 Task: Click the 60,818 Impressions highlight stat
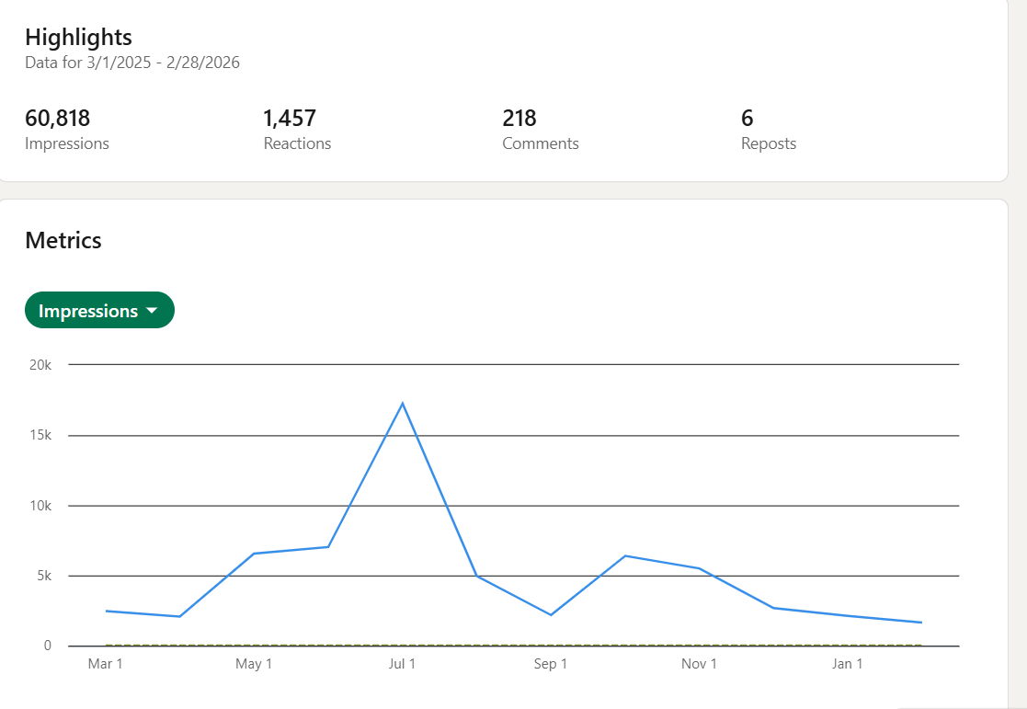[58, 119]
